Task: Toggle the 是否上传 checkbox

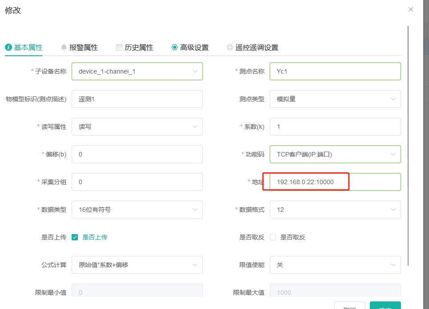Action: pos(75,237)
